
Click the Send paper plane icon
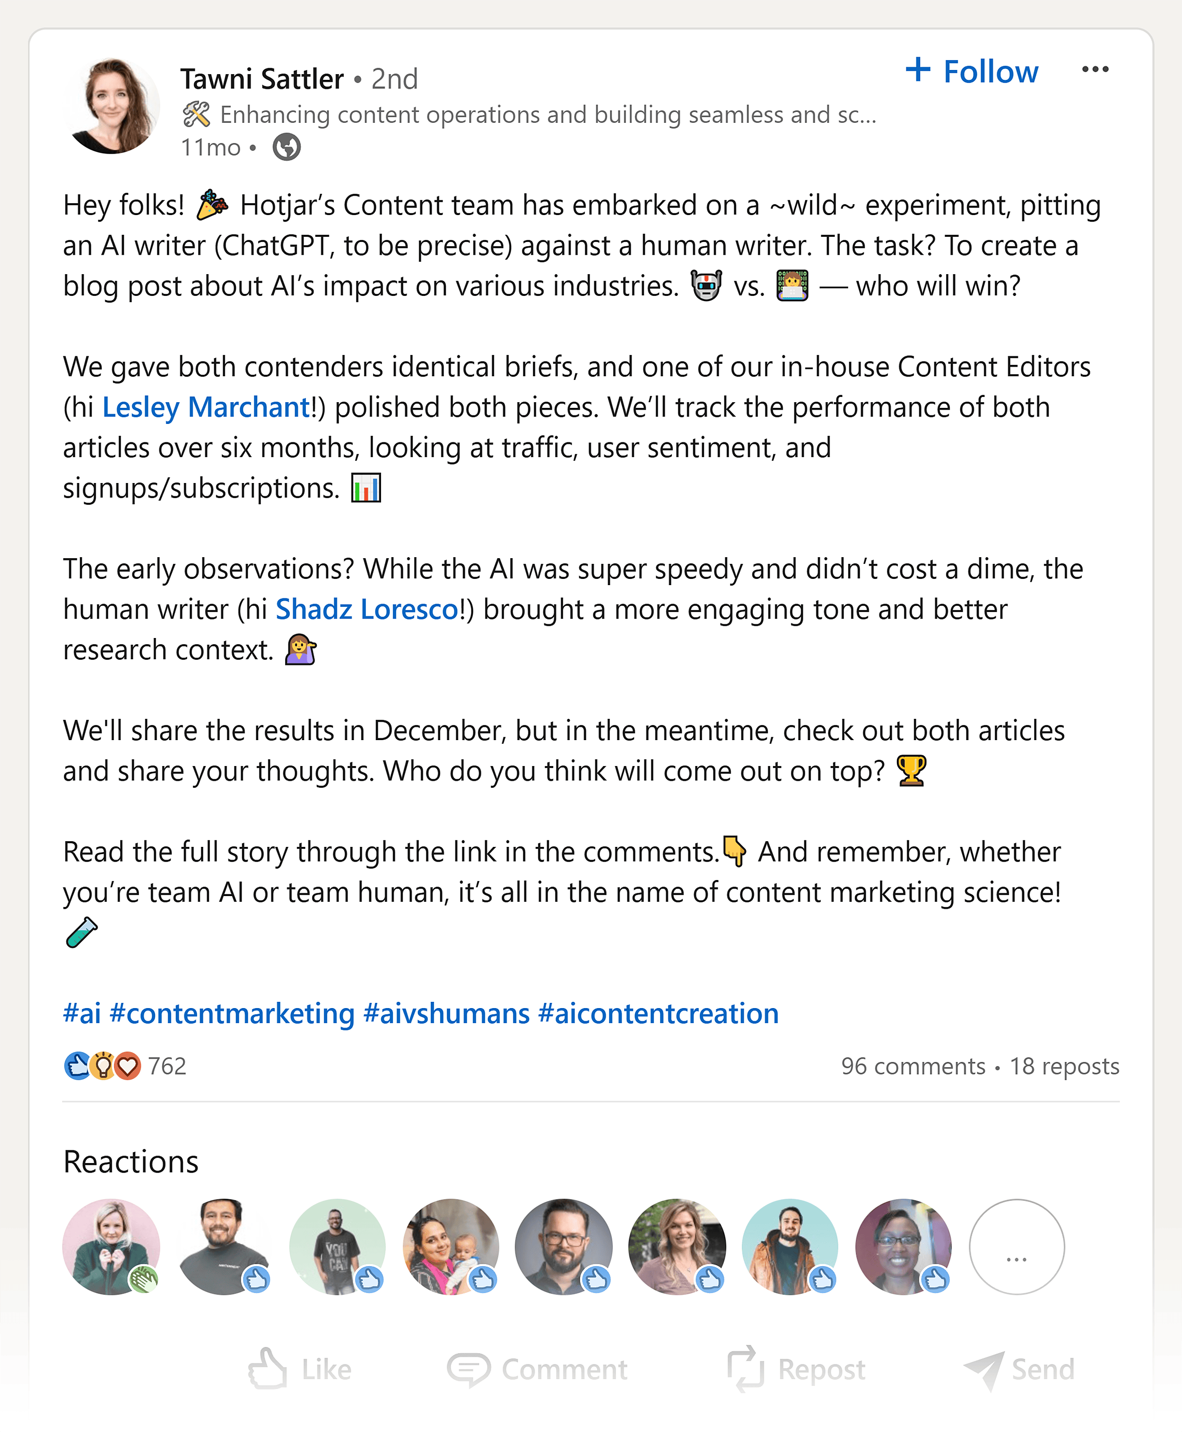point(984,1369)
